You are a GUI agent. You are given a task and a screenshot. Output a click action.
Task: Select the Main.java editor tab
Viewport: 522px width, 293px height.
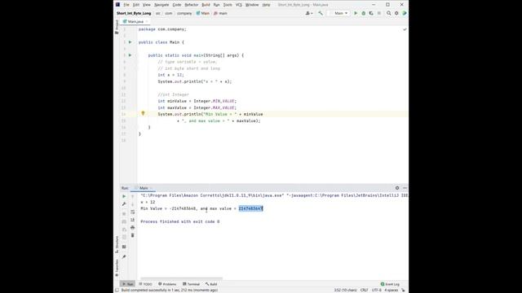pos(134,22)
